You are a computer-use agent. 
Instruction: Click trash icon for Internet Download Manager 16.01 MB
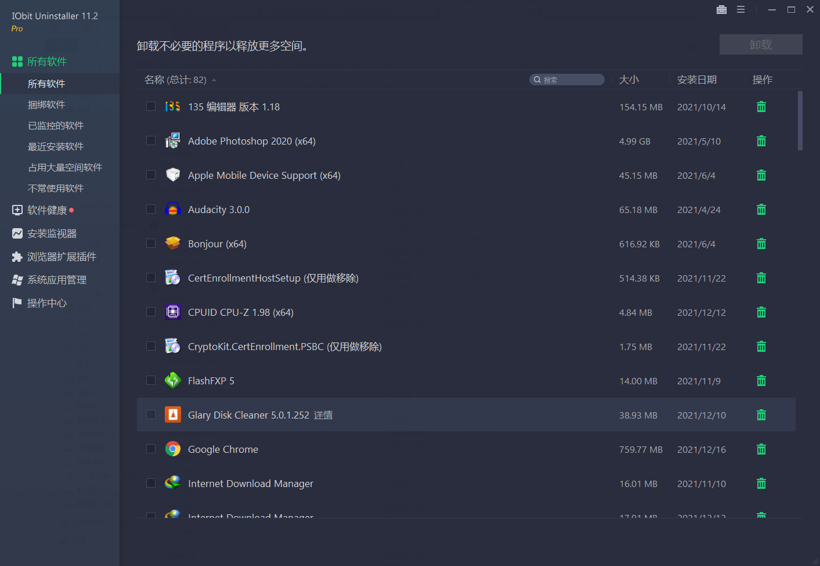click(x=761, y=484)
